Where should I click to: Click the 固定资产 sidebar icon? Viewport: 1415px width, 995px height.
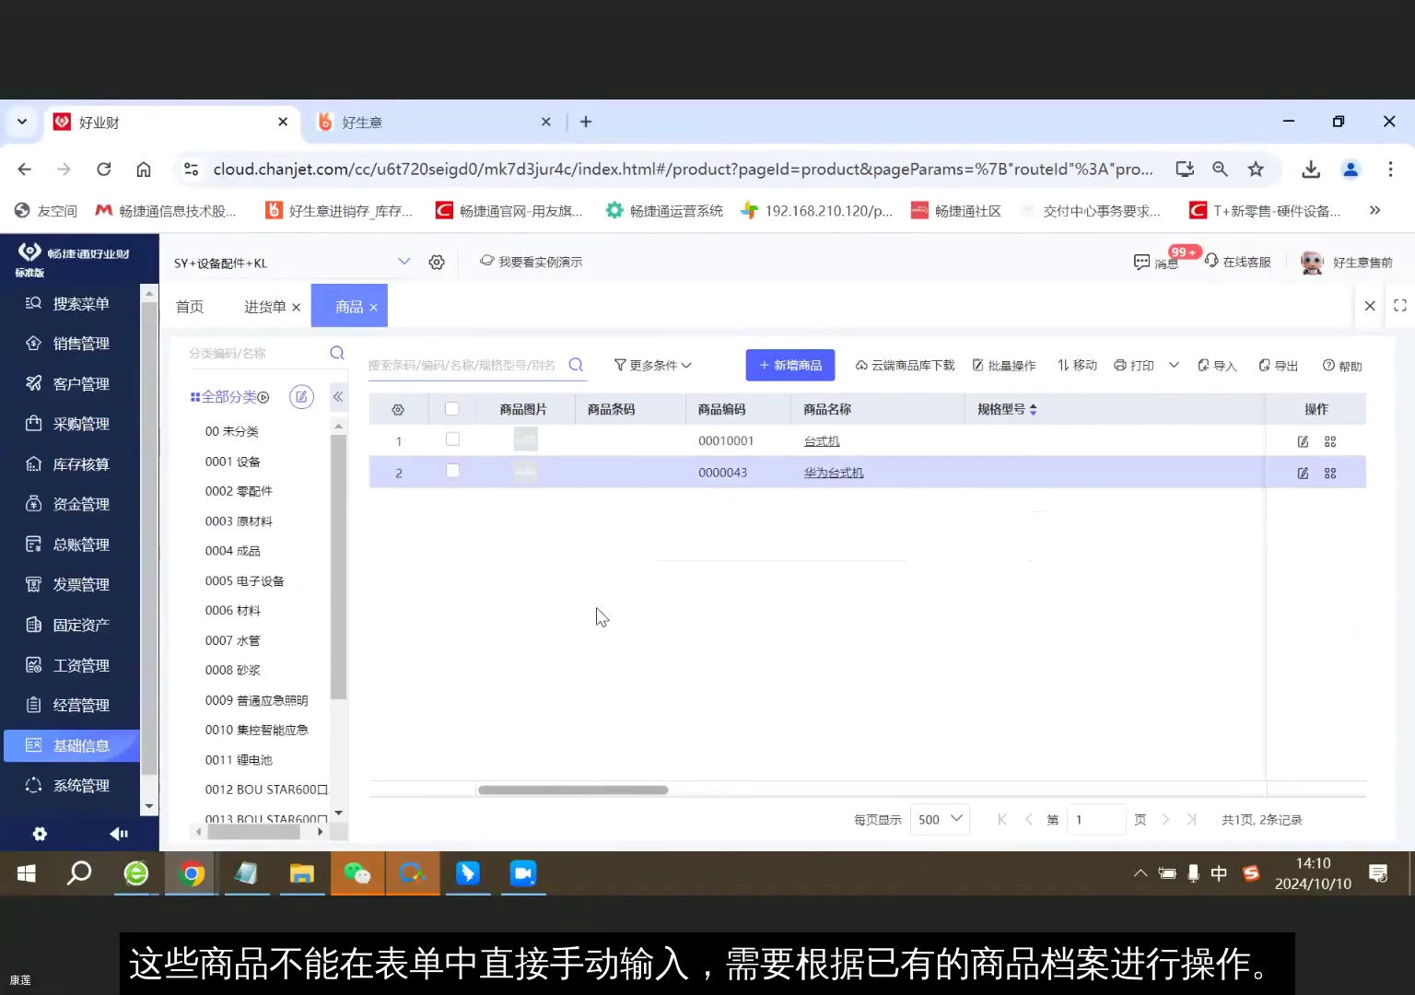[69, 624]
